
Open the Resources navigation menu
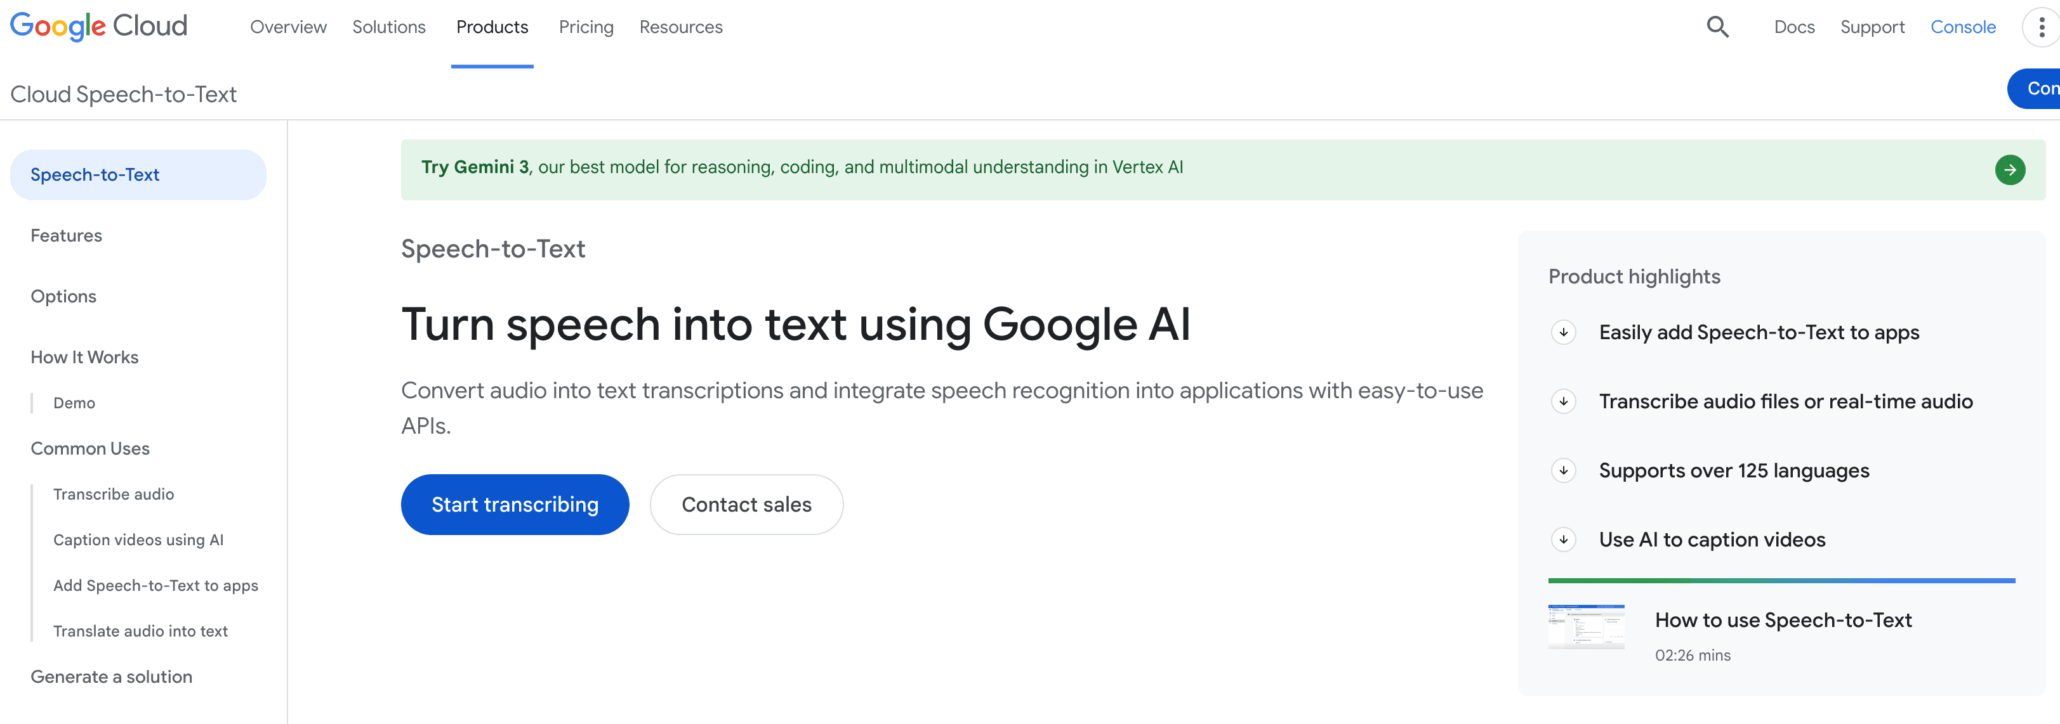point(680,27)
